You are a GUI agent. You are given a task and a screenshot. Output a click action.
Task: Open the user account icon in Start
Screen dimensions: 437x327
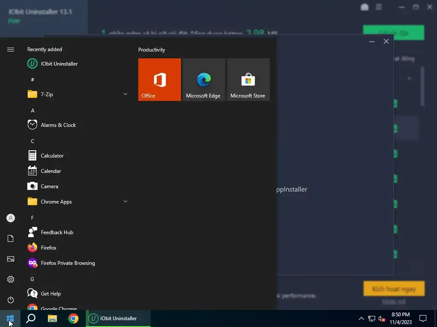point(11,218)
